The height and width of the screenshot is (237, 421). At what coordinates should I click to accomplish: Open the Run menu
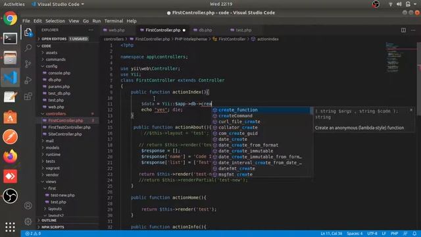tap(97, 21)
